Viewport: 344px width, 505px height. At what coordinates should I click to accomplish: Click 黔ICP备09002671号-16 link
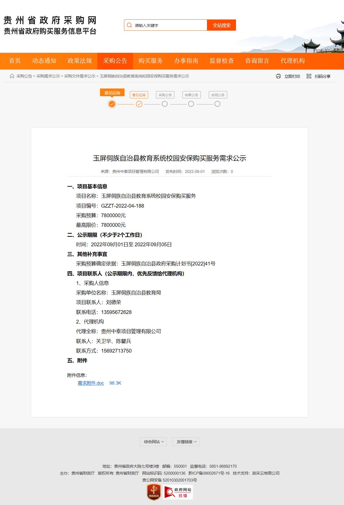coord(209,473)
